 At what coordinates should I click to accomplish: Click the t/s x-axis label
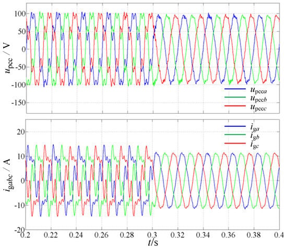tap(153, 243)
